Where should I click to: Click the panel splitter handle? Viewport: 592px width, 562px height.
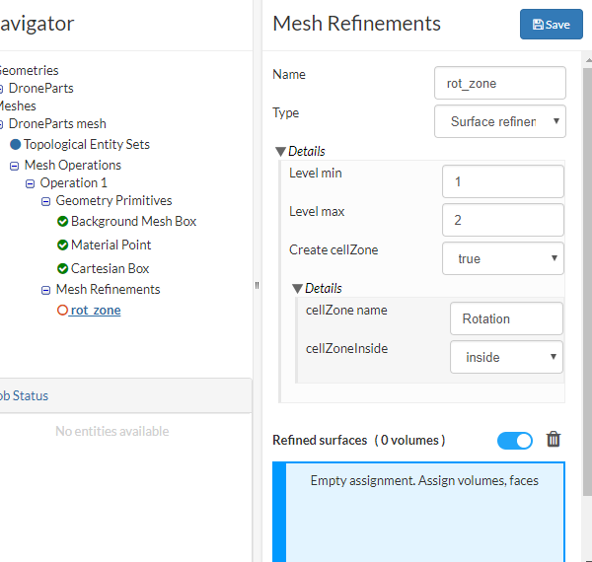click(257, 285)
